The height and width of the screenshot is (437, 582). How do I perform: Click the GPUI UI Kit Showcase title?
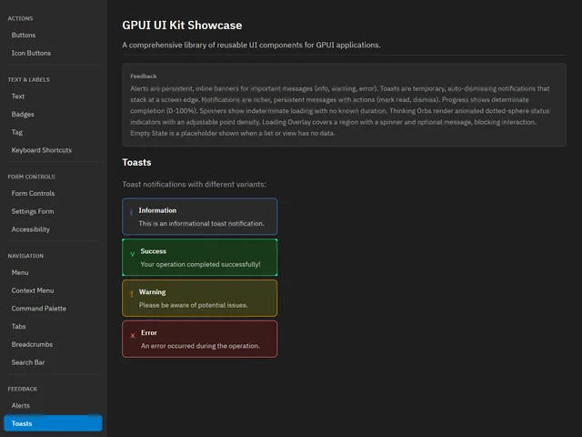(182, 25)
